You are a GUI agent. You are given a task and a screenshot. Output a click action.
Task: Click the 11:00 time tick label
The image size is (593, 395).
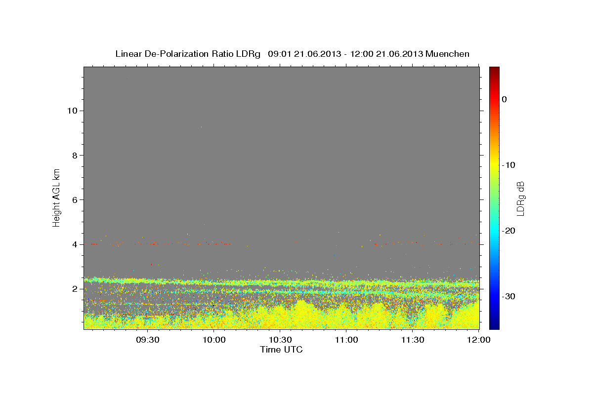(x=346, y=340)
